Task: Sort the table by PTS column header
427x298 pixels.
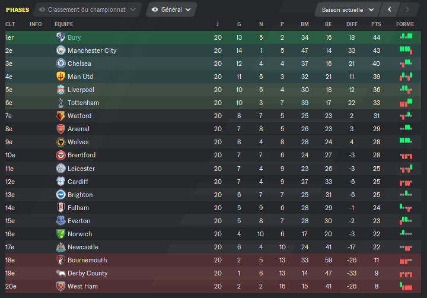Action: pyautogui.click(x=376, y=24)
